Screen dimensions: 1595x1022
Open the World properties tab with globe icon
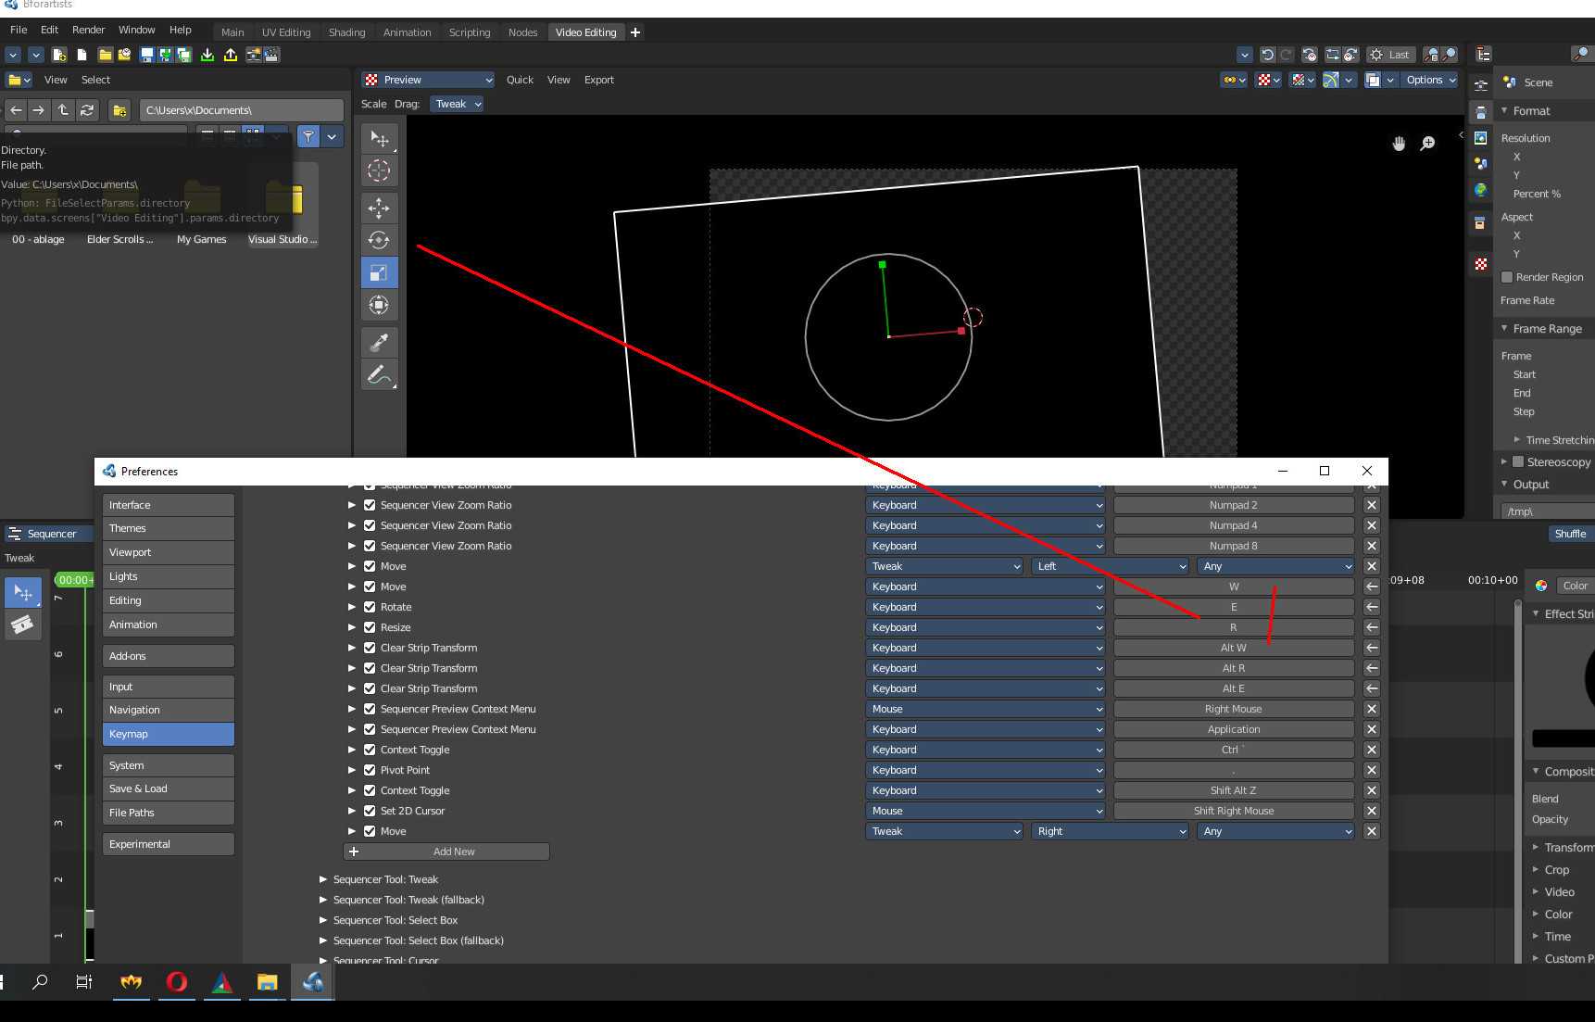pos(1479,190)
